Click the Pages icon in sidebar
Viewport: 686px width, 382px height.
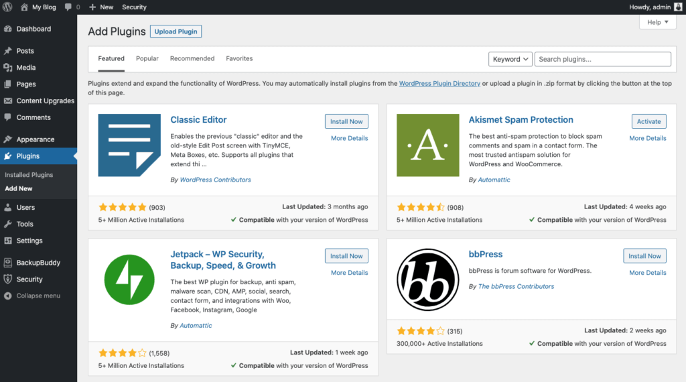tap(8, 84)
